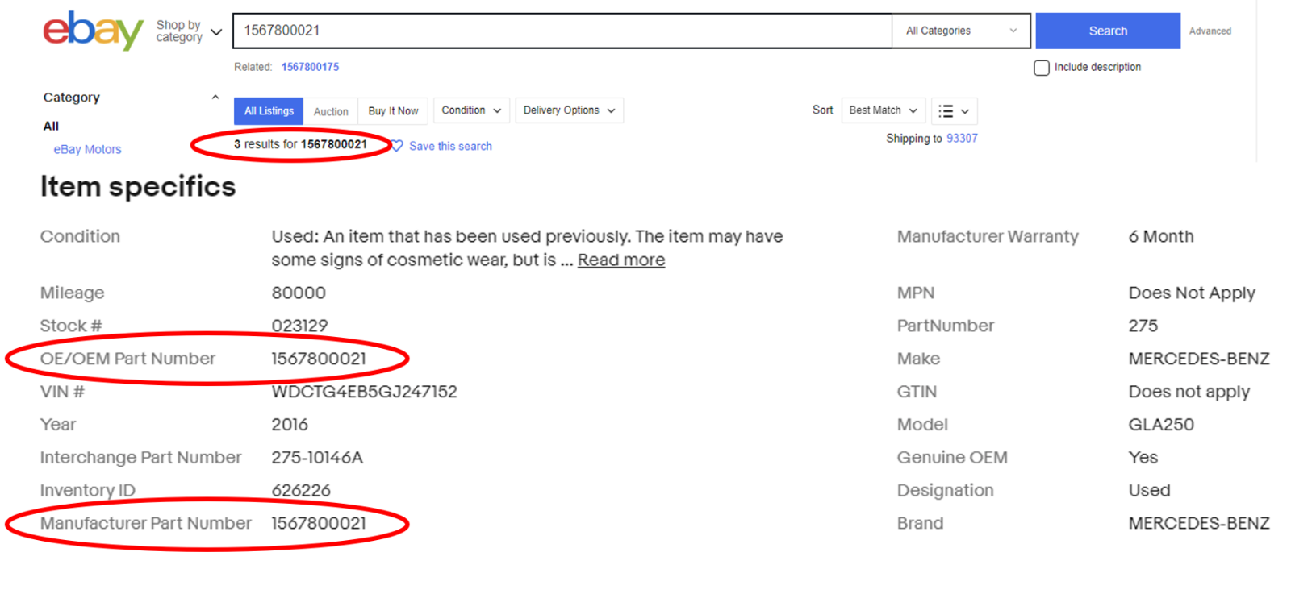Switch to the Buy It Now tab
Screen dimensions: 1291x594
click(x=393, y=111)
